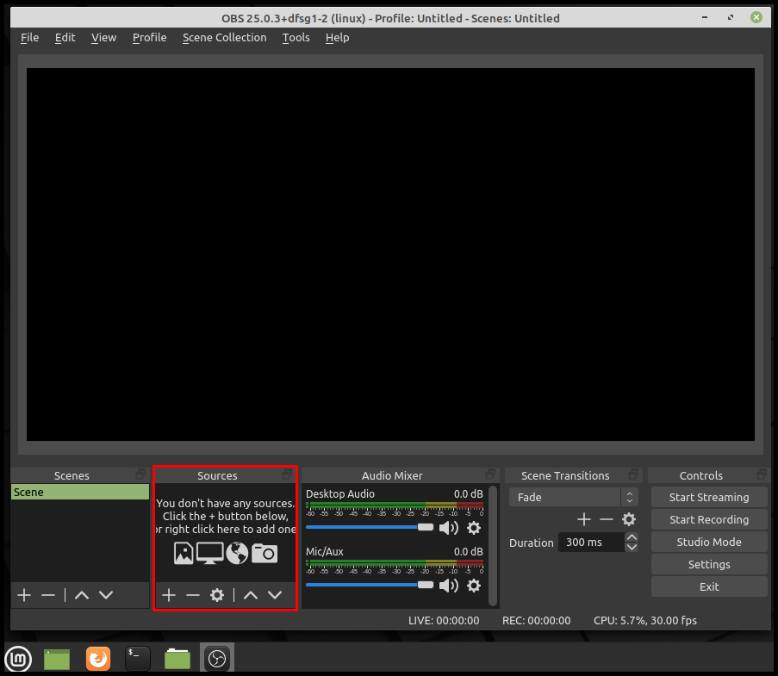Remove scene transition with minus icon
Screen dimensions: 778x676
(x=607, y=519)
